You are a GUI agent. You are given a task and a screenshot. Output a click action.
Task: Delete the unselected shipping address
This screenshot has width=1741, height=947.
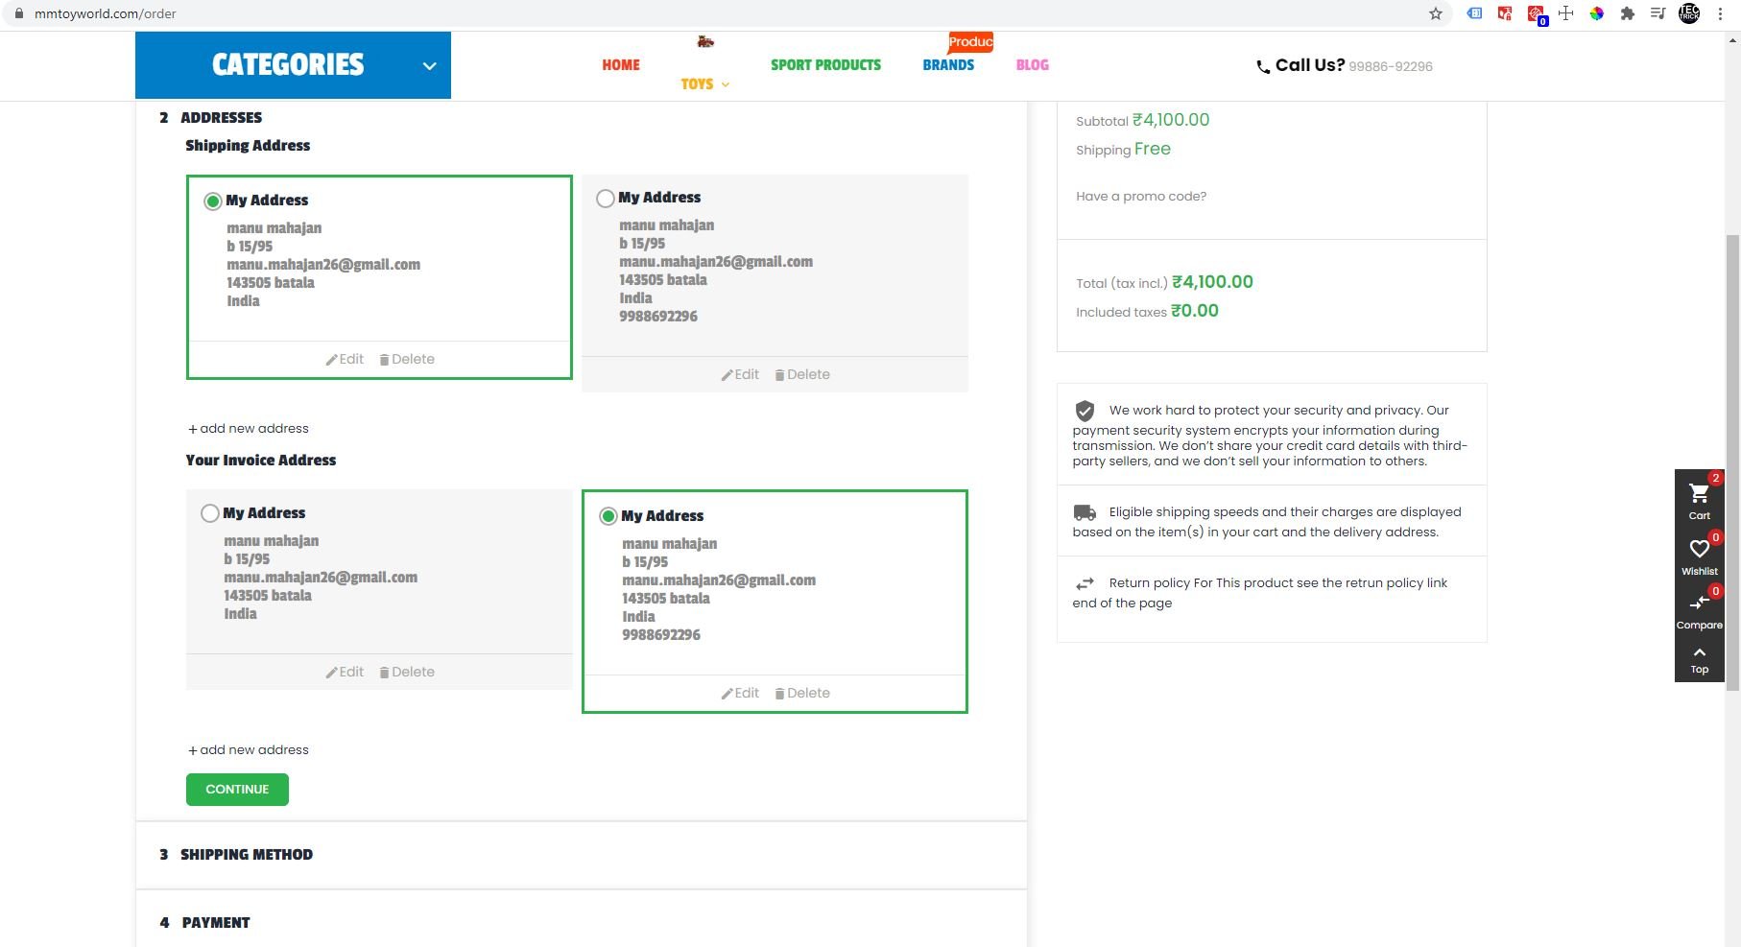[x=802, y=375]
